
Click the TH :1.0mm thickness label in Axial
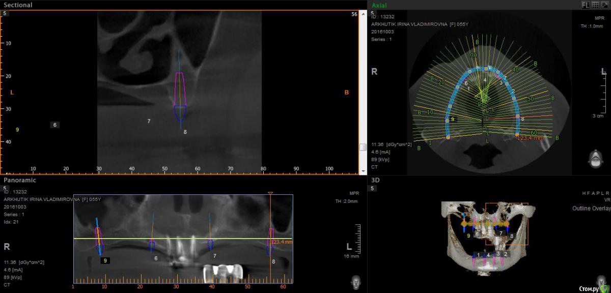coord(592,26)
